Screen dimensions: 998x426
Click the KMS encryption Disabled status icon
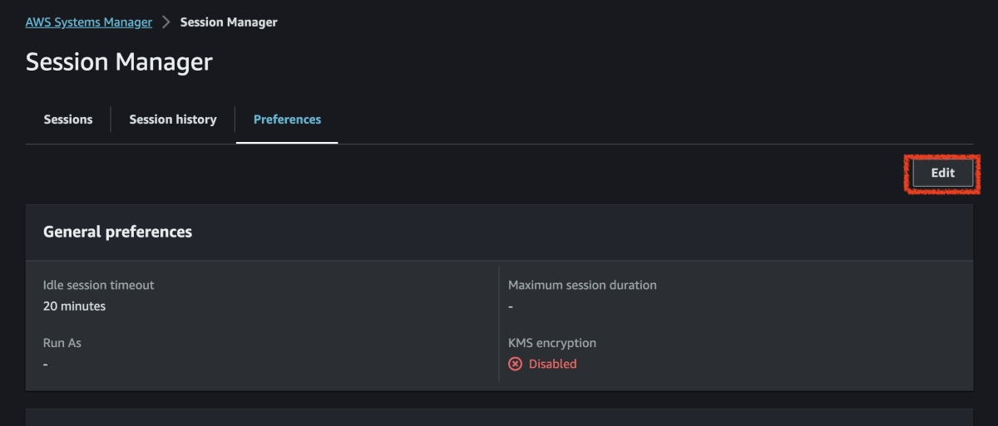click(x=516, y=364)
